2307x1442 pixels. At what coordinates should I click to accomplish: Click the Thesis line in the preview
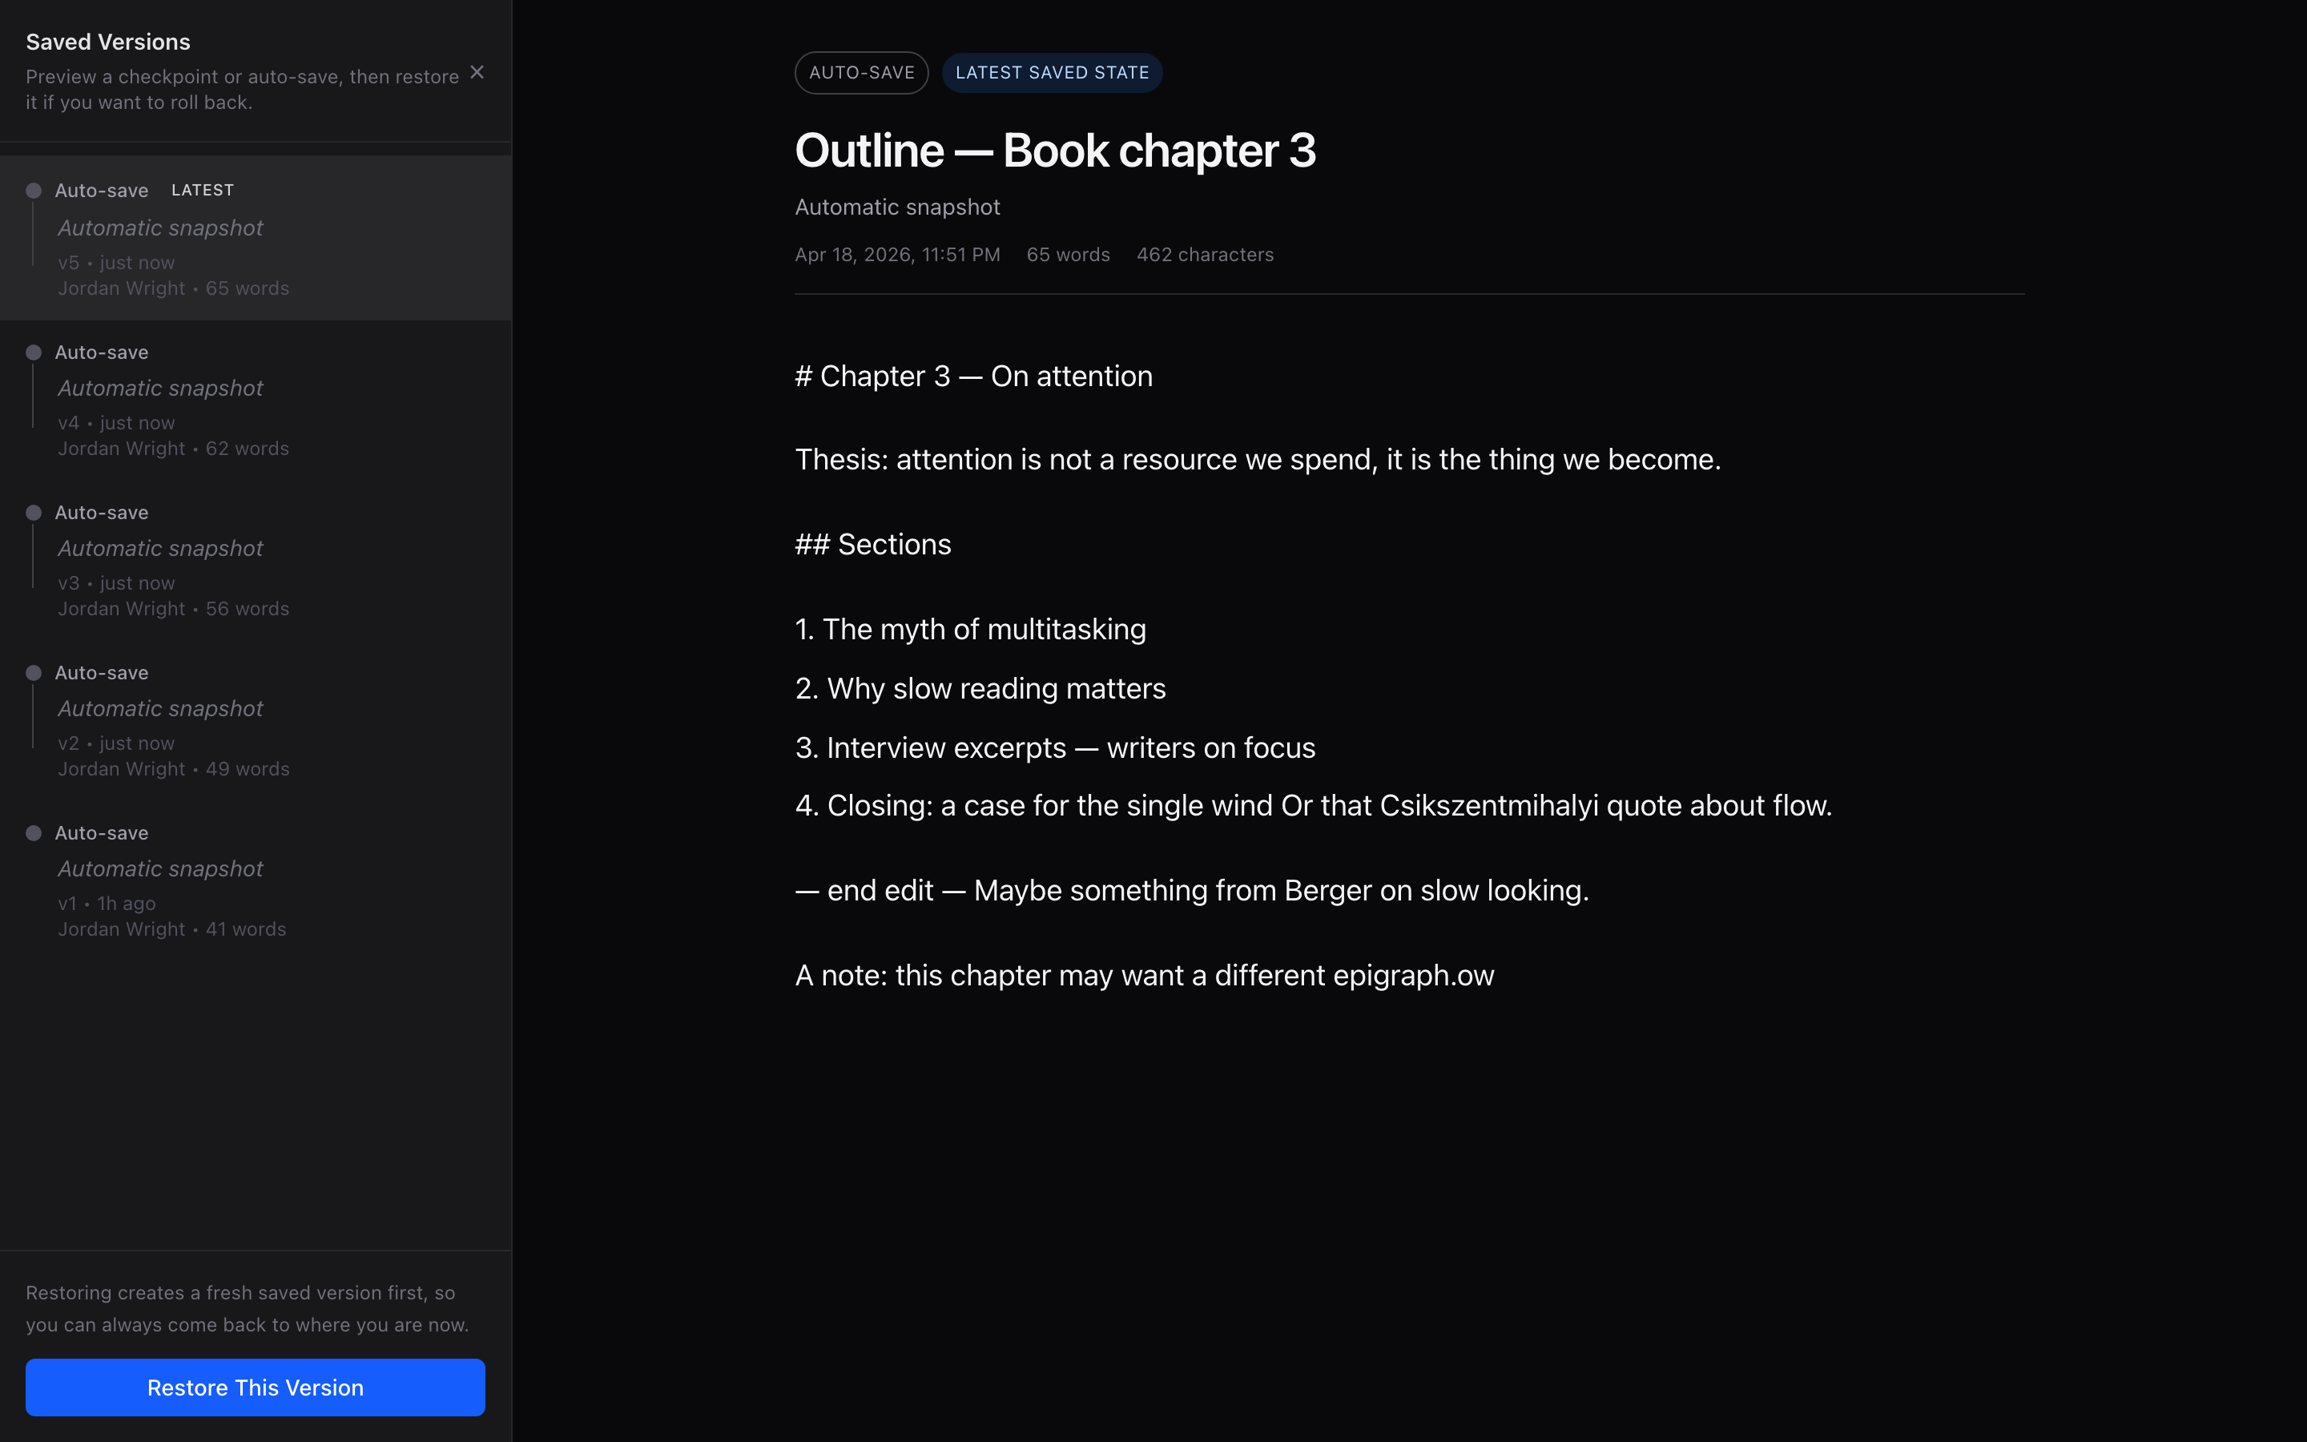point(1258,460)
